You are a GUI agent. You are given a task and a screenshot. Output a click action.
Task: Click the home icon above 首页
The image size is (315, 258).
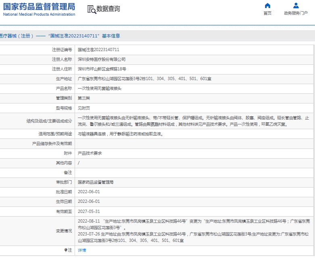click(x=267, y=5)
